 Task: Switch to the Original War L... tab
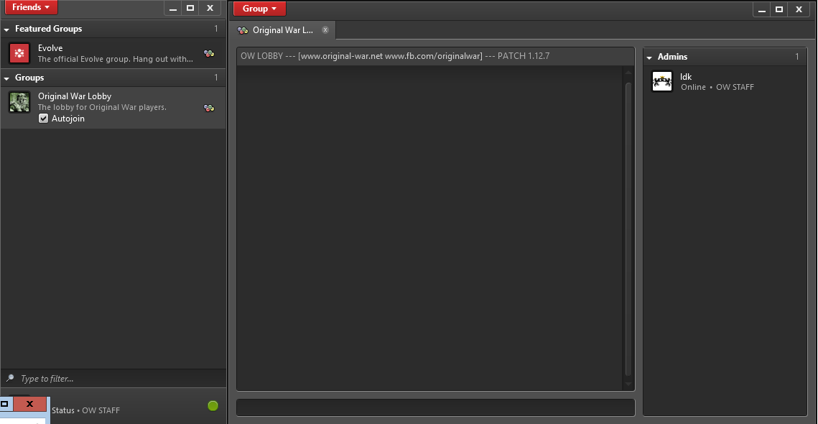[x=283, y=29]
